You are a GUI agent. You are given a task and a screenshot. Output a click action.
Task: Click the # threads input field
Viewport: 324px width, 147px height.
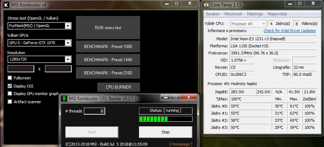(94, 111)
